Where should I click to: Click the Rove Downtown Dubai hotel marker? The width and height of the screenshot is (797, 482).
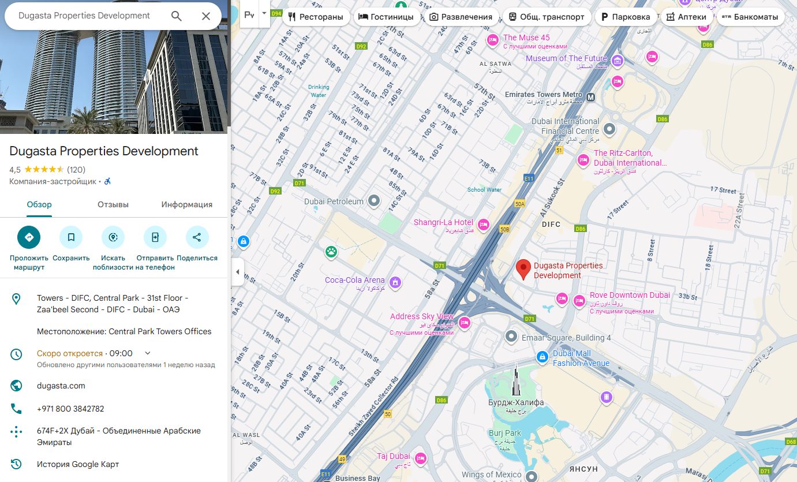point(579,301)
